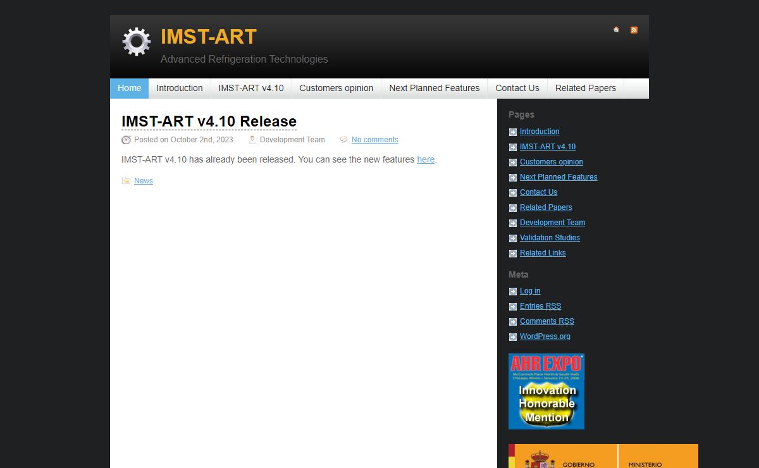Click the arrow bullet beside sidebar Related Papers
Screen dimensions: 759x468
[513, 208]
